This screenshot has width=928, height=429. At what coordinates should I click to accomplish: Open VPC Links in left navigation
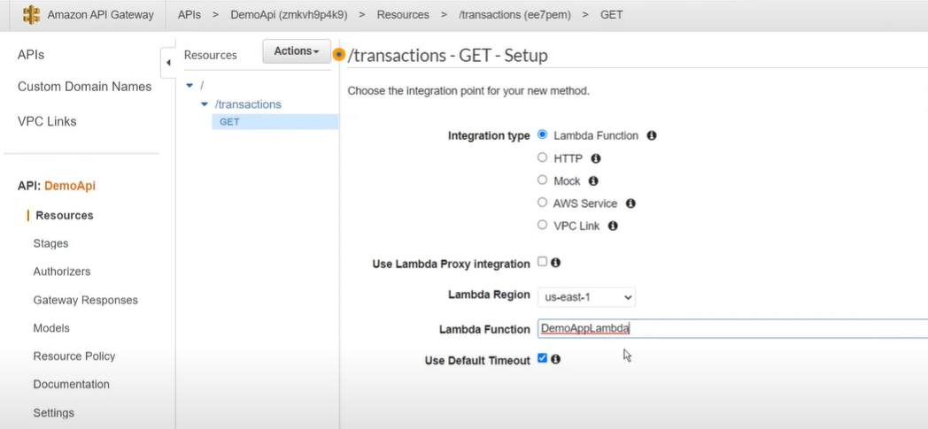pos(47,122)
